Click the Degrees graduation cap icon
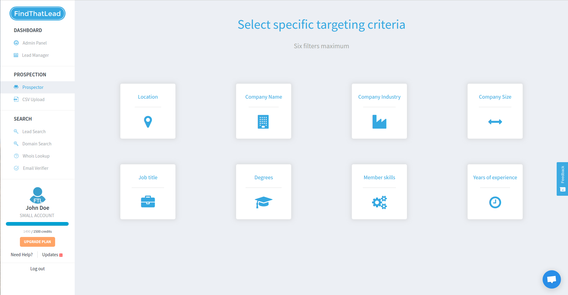The width and height of the screenshot is (568, 295). tap(263, 202)
